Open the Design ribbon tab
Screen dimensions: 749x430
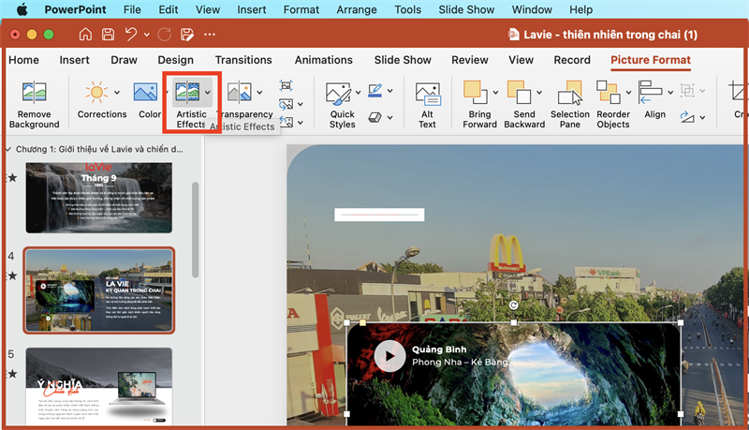point(175,60)
